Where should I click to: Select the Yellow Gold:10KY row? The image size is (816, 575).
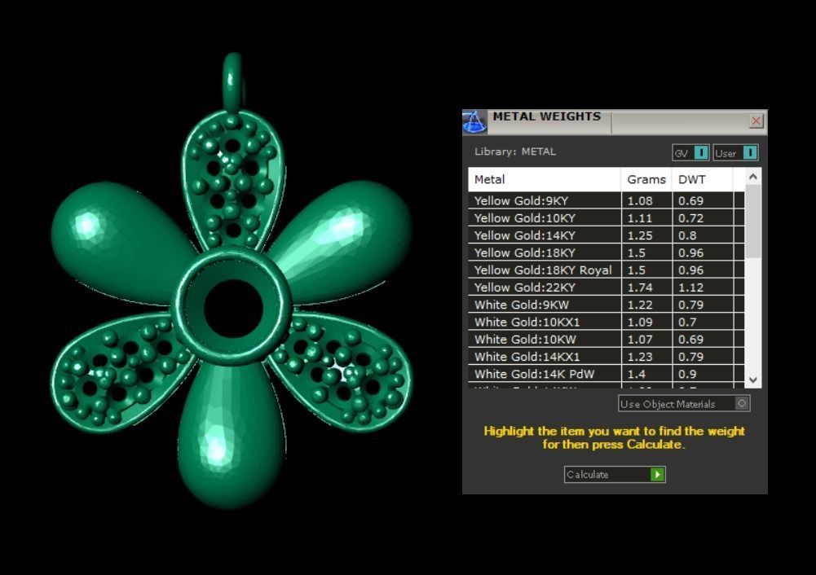(606, 217)
